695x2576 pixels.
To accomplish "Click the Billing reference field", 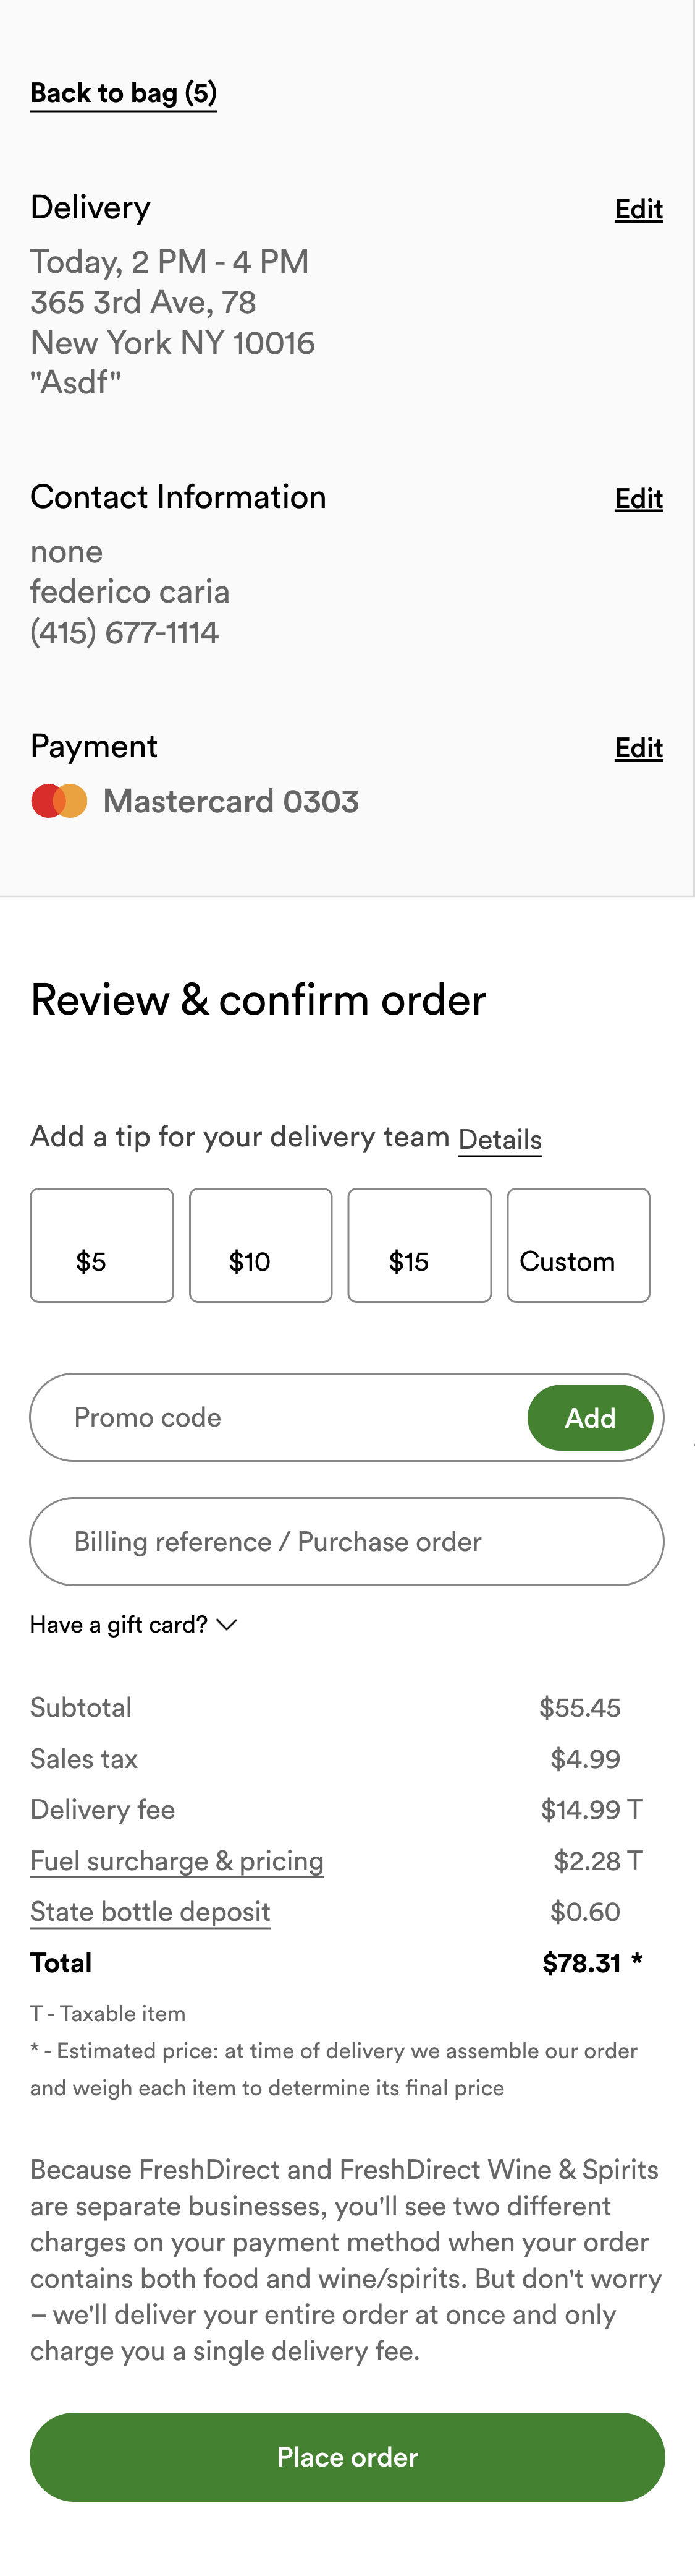I will [x=347, y=1541].
